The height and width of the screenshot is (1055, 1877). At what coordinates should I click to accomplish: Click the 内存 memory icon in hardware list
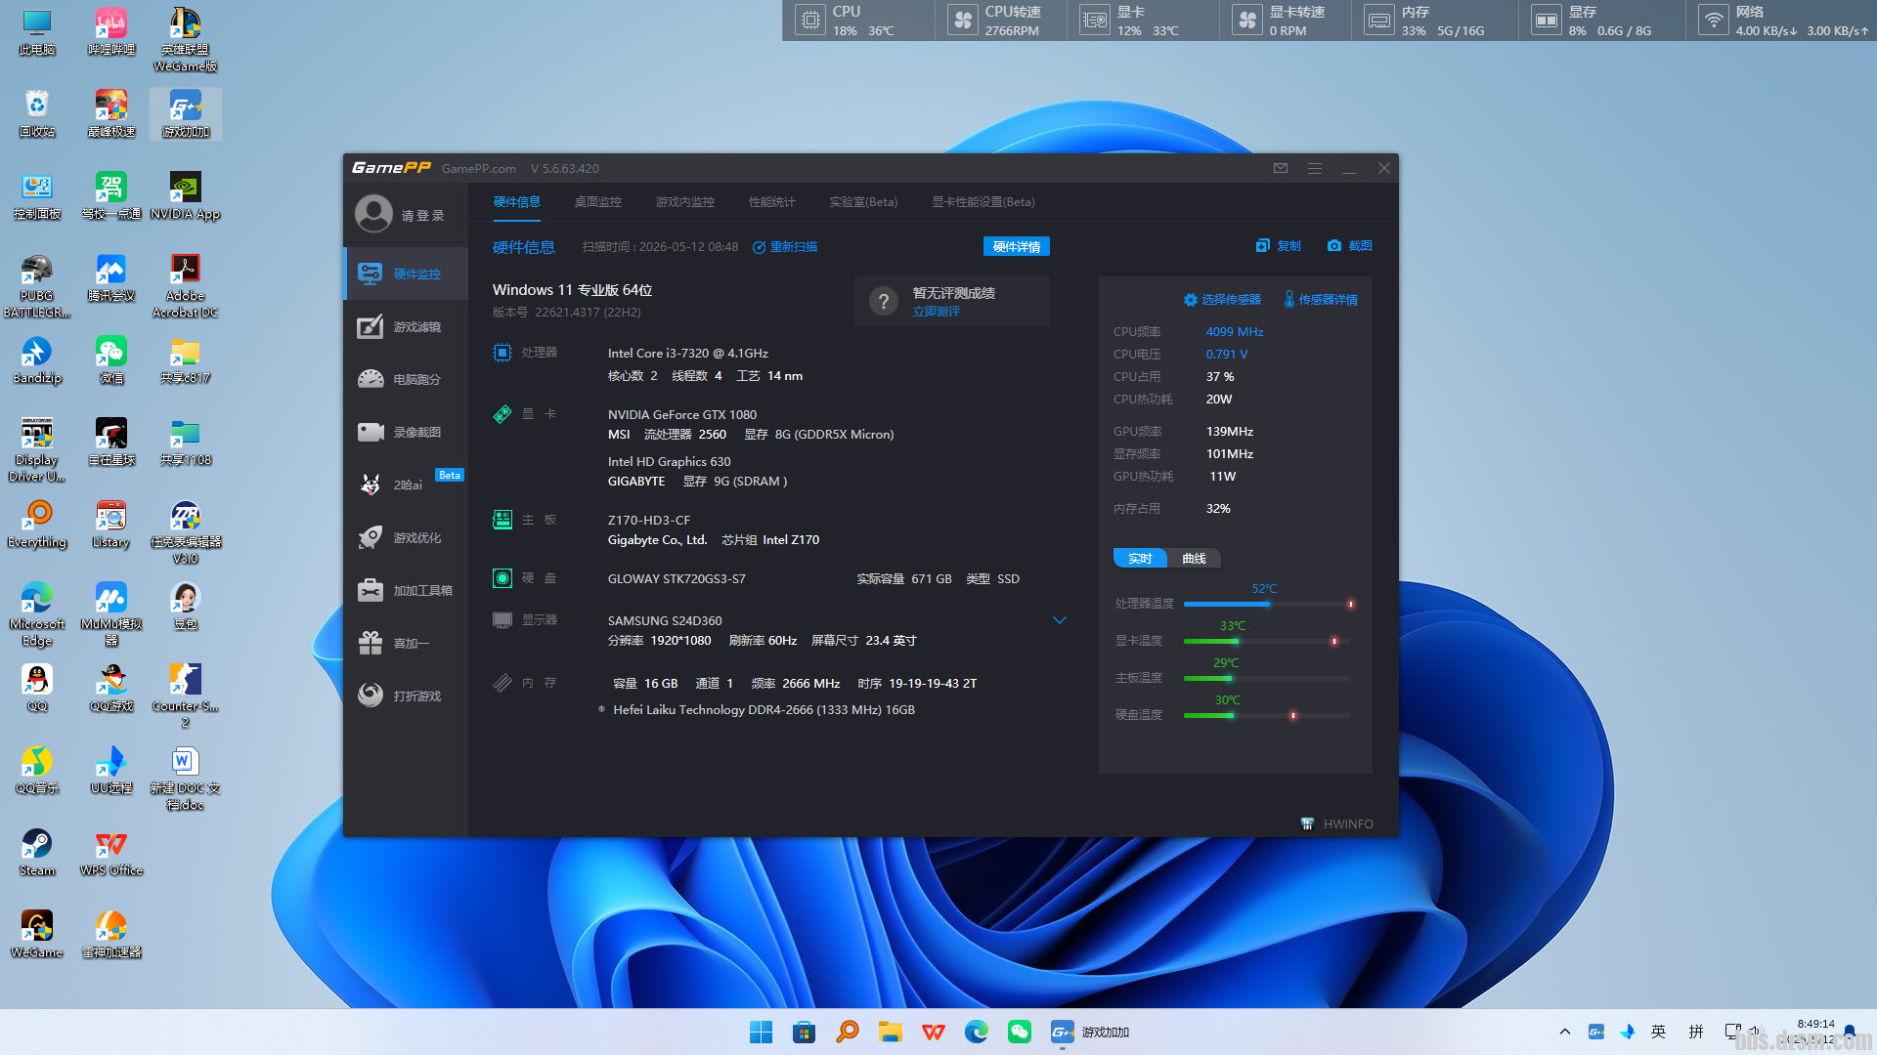click(x=502, y=683)
